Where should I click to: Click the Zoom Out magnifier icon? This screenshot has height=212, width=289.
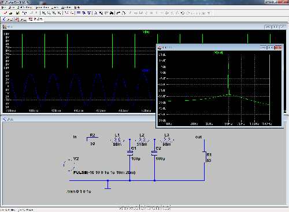(54, 13)
